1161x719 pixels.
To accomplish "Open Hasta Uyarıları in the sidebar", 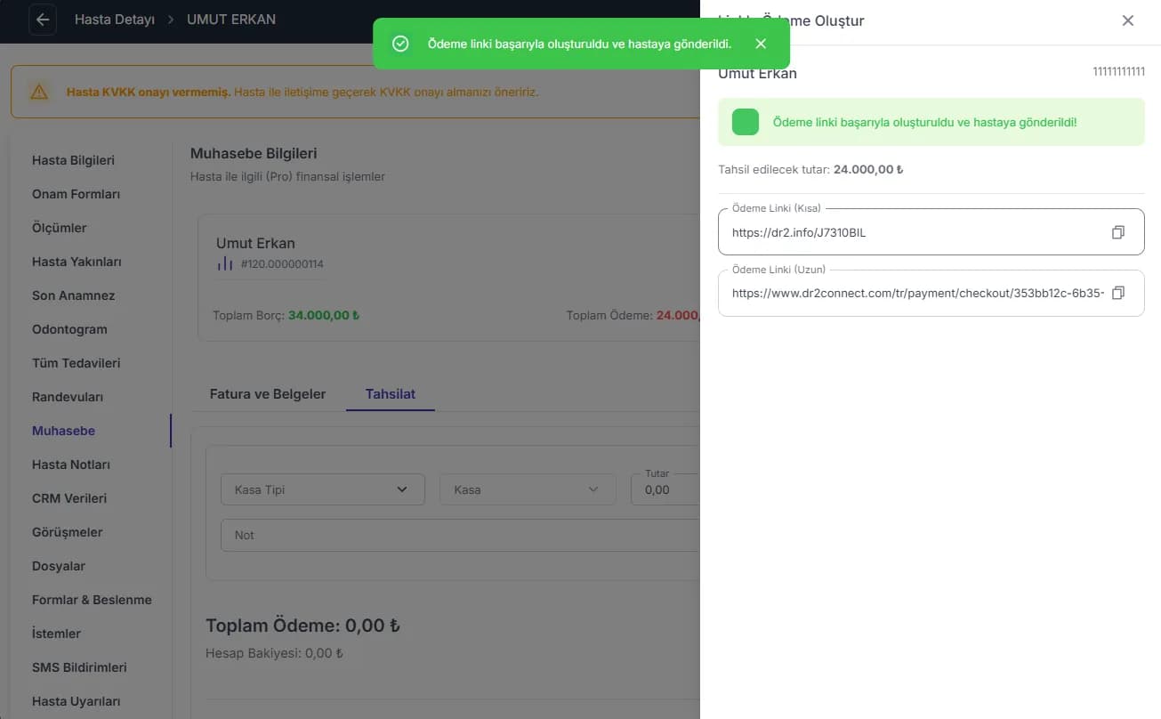I will click(x=77, y=701).
